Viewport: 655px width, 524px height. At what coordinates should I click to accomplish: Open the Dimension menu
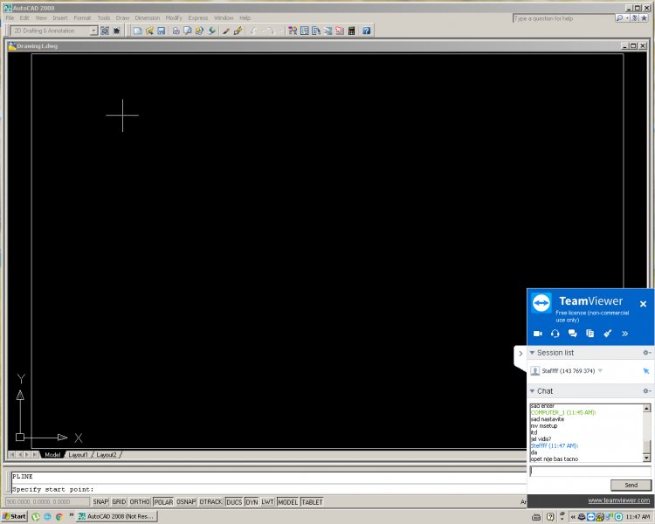pos(147,17)
